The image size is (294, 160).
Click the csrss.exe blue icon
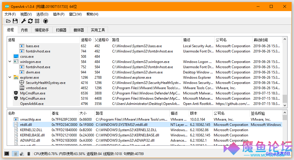pyautogui.click(x=16, y=57)
